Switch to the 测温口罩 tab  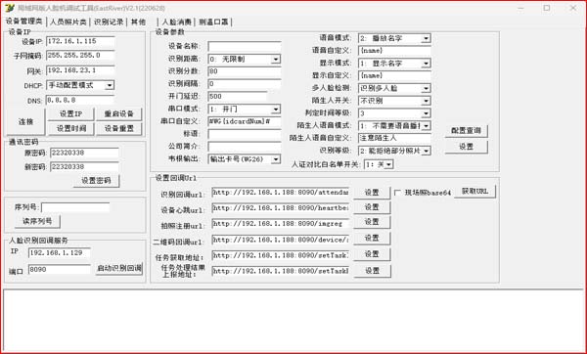point(213,22)
